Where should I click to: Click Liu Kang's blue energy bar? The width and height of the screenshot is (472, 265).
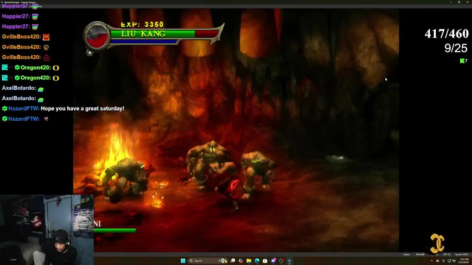click(144, 42)
